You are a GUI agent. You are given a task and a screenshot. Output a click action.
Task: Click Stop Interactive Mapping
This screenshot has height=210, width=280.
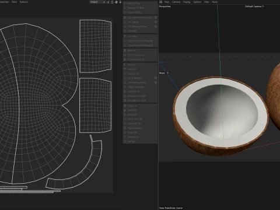[140, 45]
